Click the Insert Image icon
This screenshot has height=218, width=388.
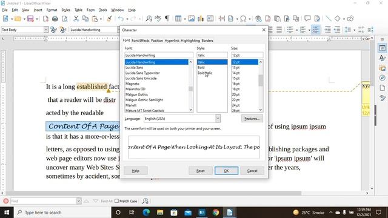(192, 19)
